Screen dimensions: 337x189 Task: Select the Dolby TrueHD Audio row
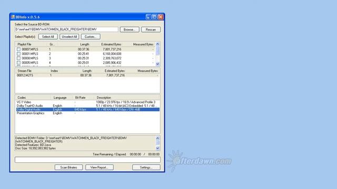coord(88,106)
